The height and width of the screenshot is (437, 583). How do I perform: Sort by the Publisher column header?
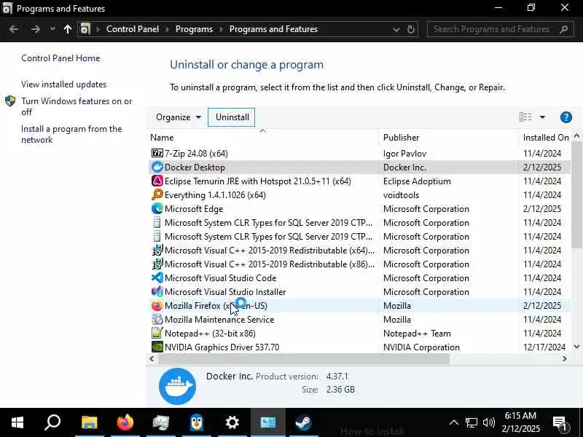tap(448, 138)
